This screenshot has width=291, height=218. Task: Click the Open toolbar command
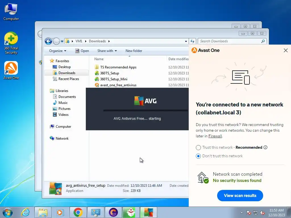pyautogui.click(x=82, y=51)
